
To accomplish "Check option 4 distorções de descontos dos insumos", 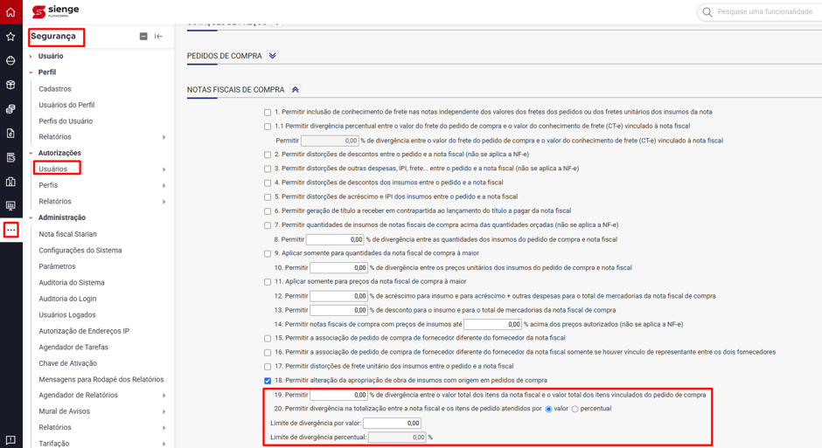I will [x=268, y=183].
